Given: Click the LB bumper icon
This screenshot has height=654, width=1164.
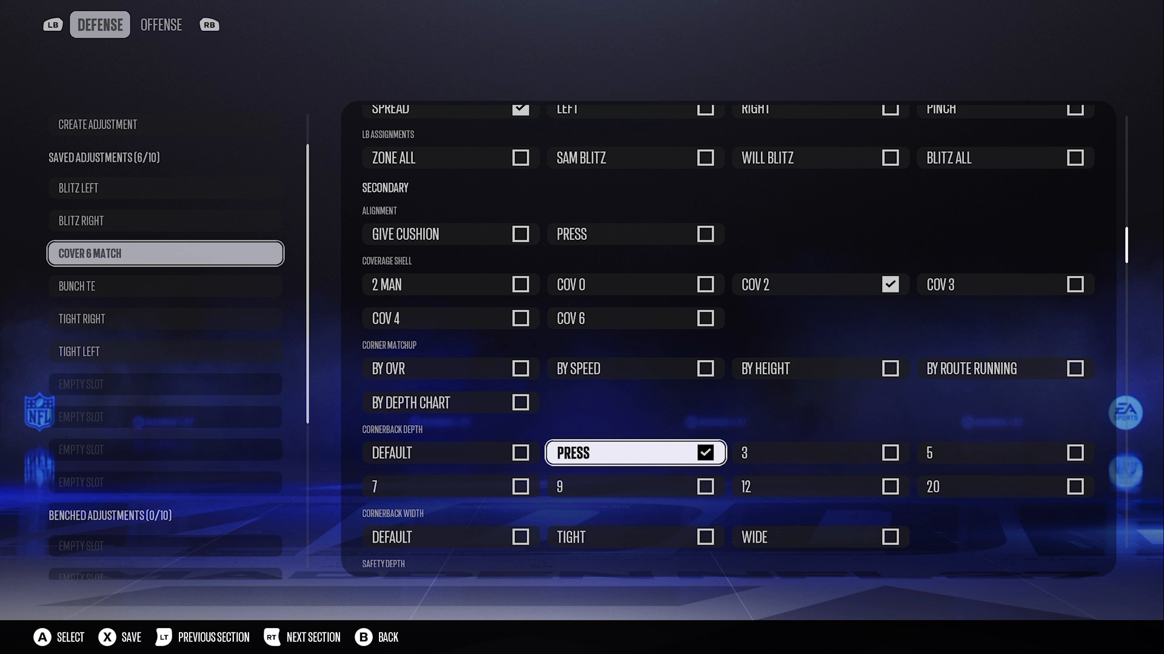Looking at the screenshot, I should tap(53, 25).
